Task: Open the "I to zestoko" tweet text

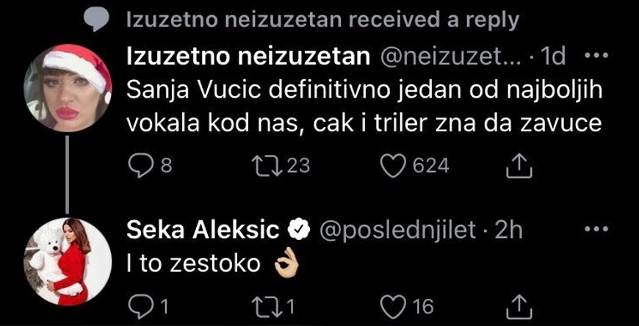Action: [x=194, y=263]
